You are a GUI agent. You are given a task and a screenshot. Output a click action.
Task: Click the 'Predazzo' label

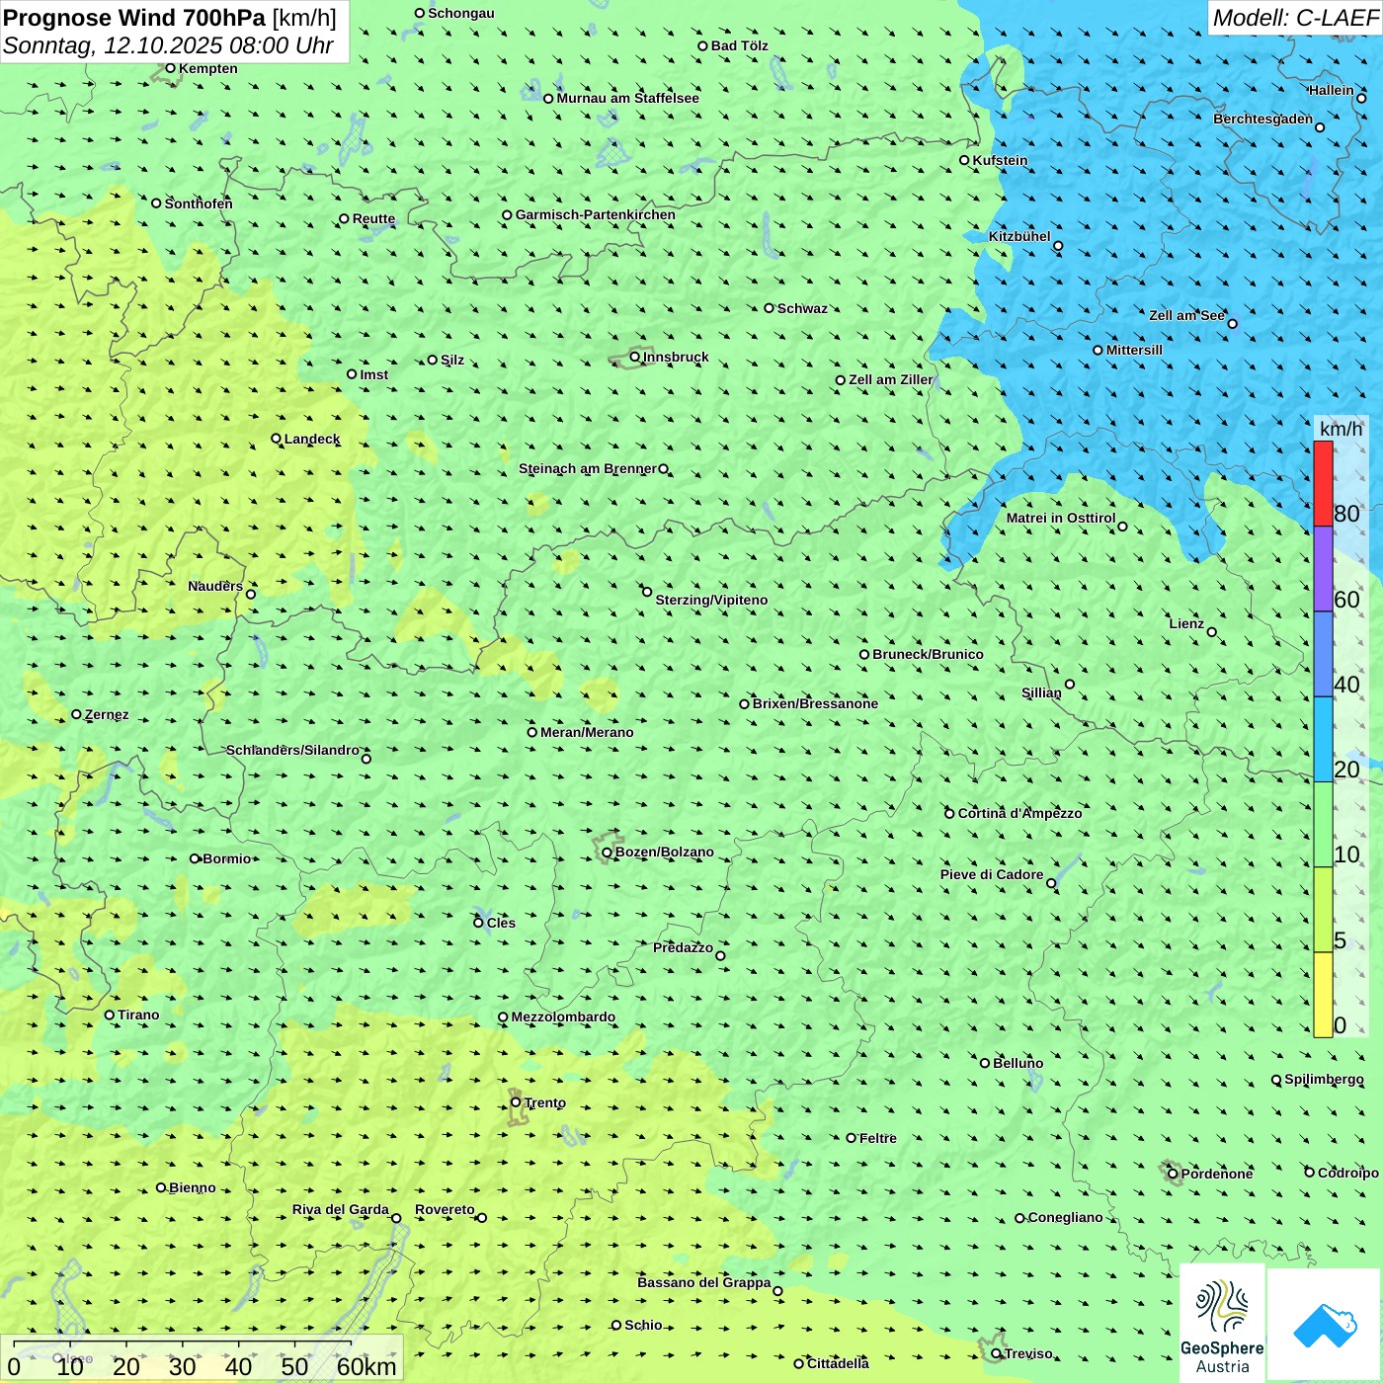[683, 947]
